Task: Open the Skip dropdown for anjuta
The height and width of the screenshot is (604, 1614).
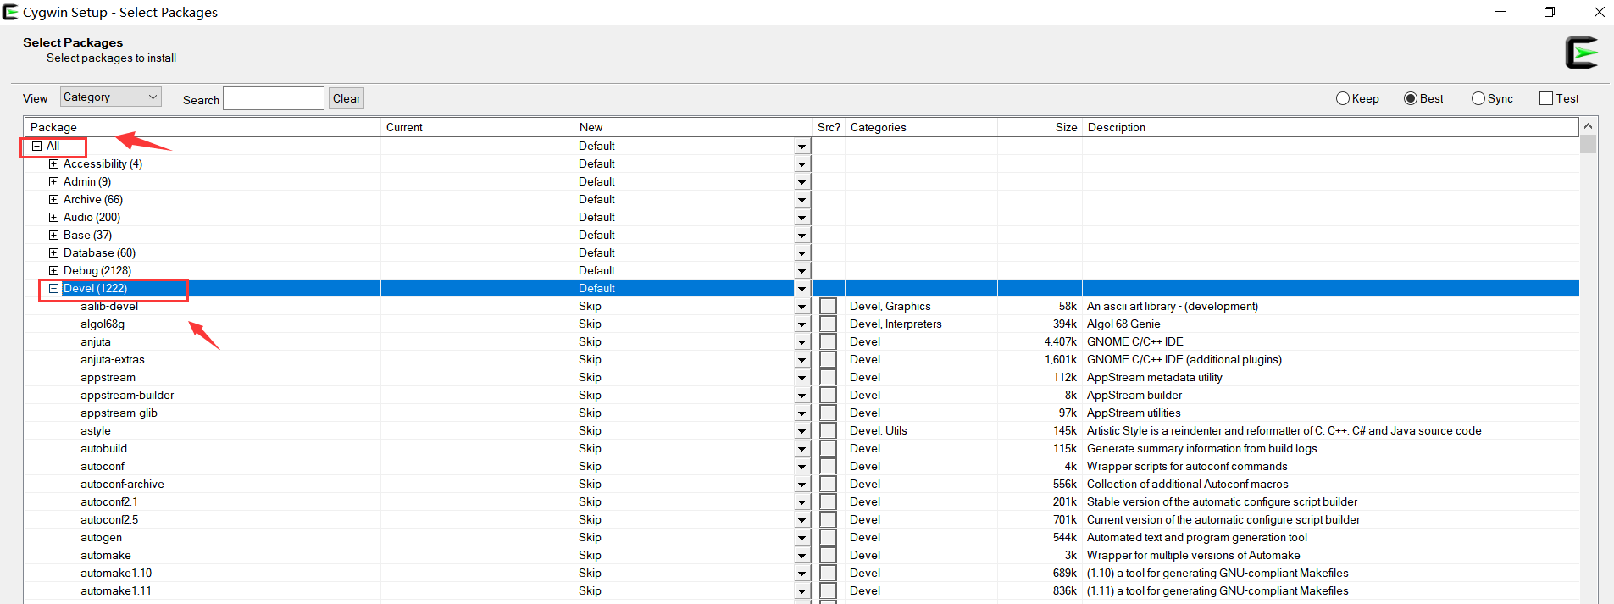Action: (x=801, y=342)
